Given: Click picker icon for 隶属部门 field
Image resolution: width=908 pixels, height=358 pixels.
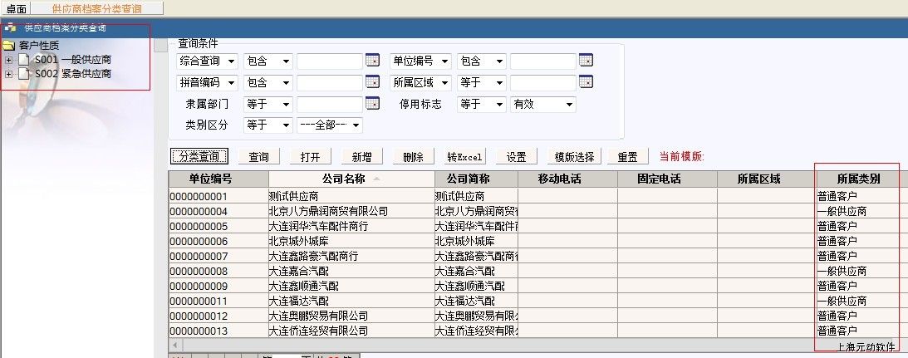Looking at the screenshot, I should 372,104.
